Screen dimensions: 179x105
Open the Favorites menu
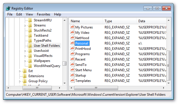(x=43, y=14)
